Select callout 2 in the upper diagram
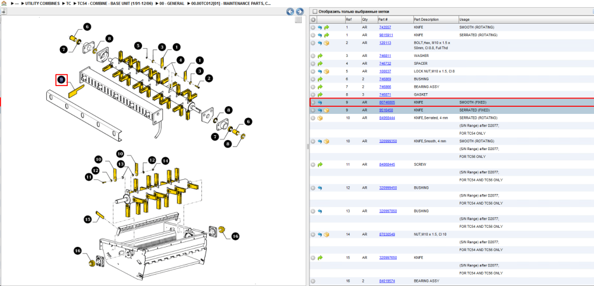 pos(208,78)
